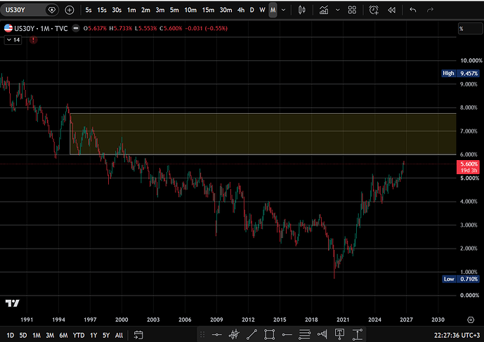Viewport: 484px width, 342px height.
Task: Expand the 14 indicators legend chevron
Action: [13, 40]
